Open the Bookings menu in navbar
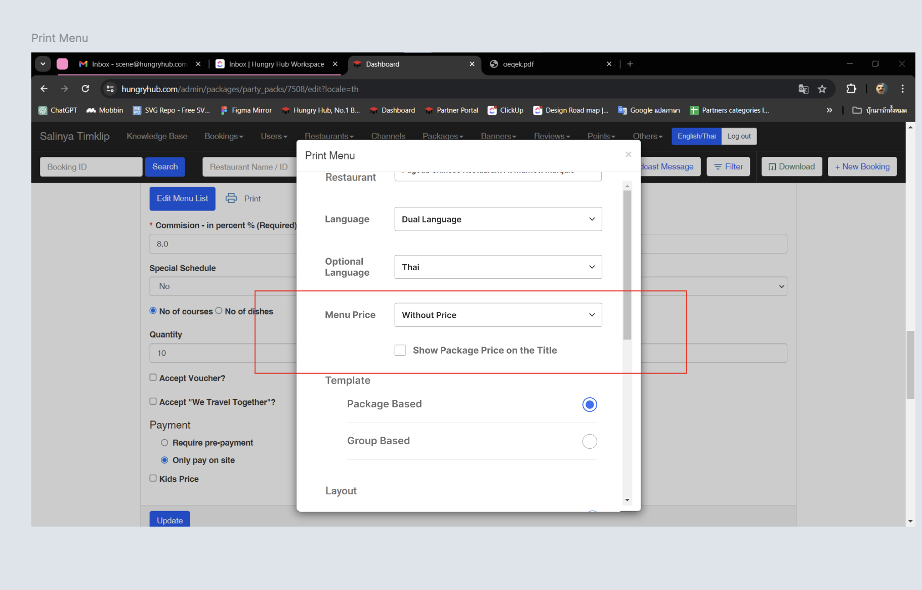922x590 pixels. click(224, 136)
